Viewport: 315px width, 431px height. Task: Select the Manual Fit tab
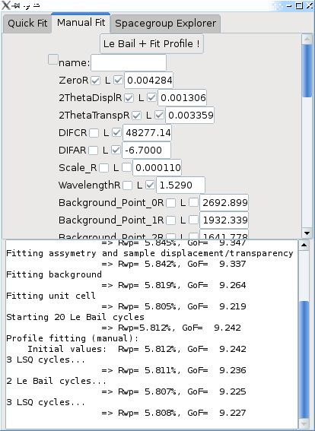point(81,23)
